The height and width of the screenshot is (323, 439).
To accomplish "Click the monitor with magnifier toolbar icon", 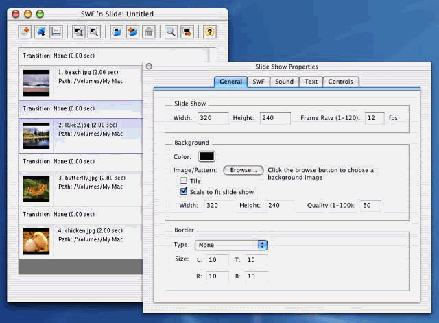I will pyautogui.click(x=94, y=32).
